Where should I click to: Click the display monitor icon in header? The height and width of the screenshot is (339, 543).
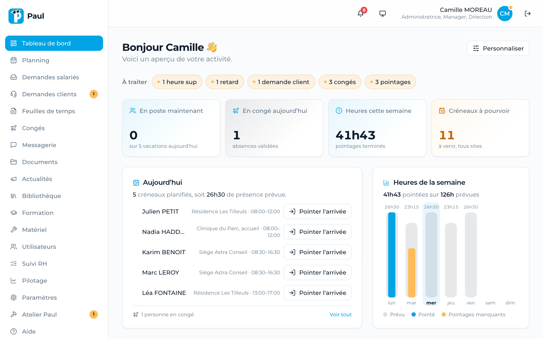point(382,14)
